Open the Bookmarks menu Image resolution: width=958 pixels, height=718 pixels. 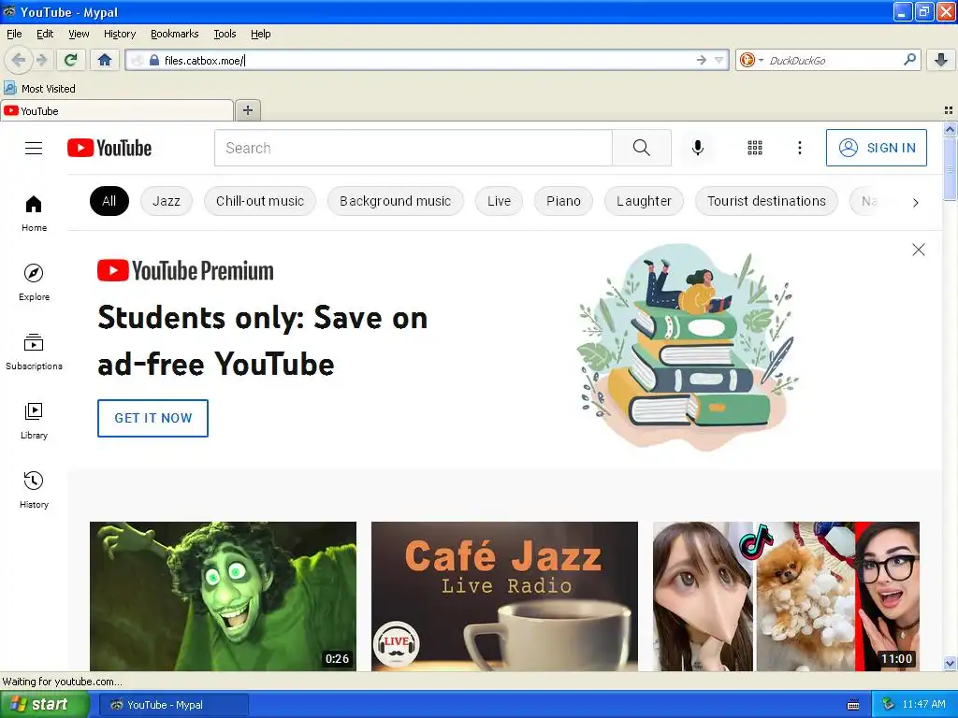pyautogui.click(x=175, y=34)
